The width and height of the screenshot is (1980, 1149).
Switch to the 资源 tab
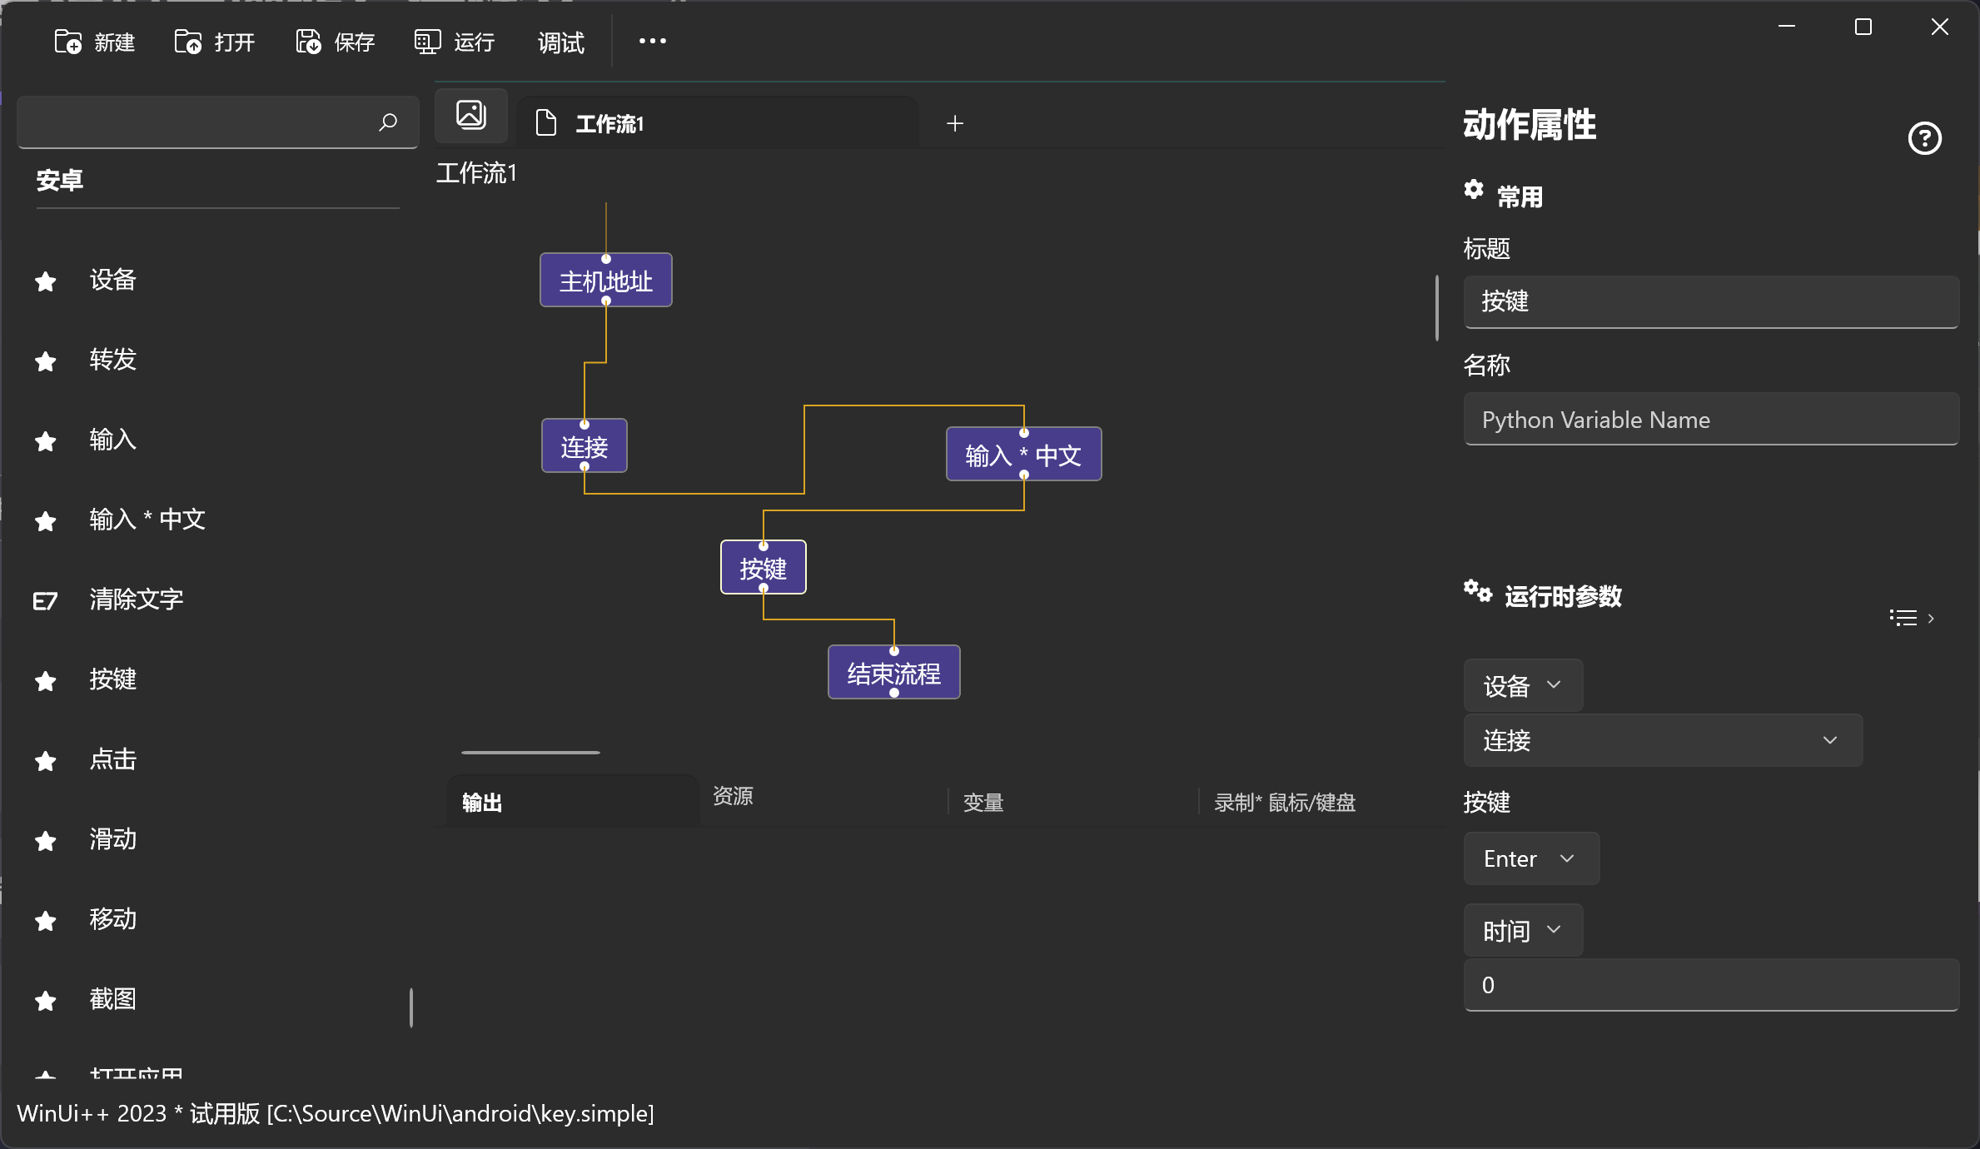(733, 796)
